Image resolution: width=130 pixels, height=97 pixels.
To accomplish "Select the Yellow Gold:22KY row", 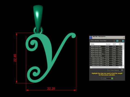I will pos(106,56).
